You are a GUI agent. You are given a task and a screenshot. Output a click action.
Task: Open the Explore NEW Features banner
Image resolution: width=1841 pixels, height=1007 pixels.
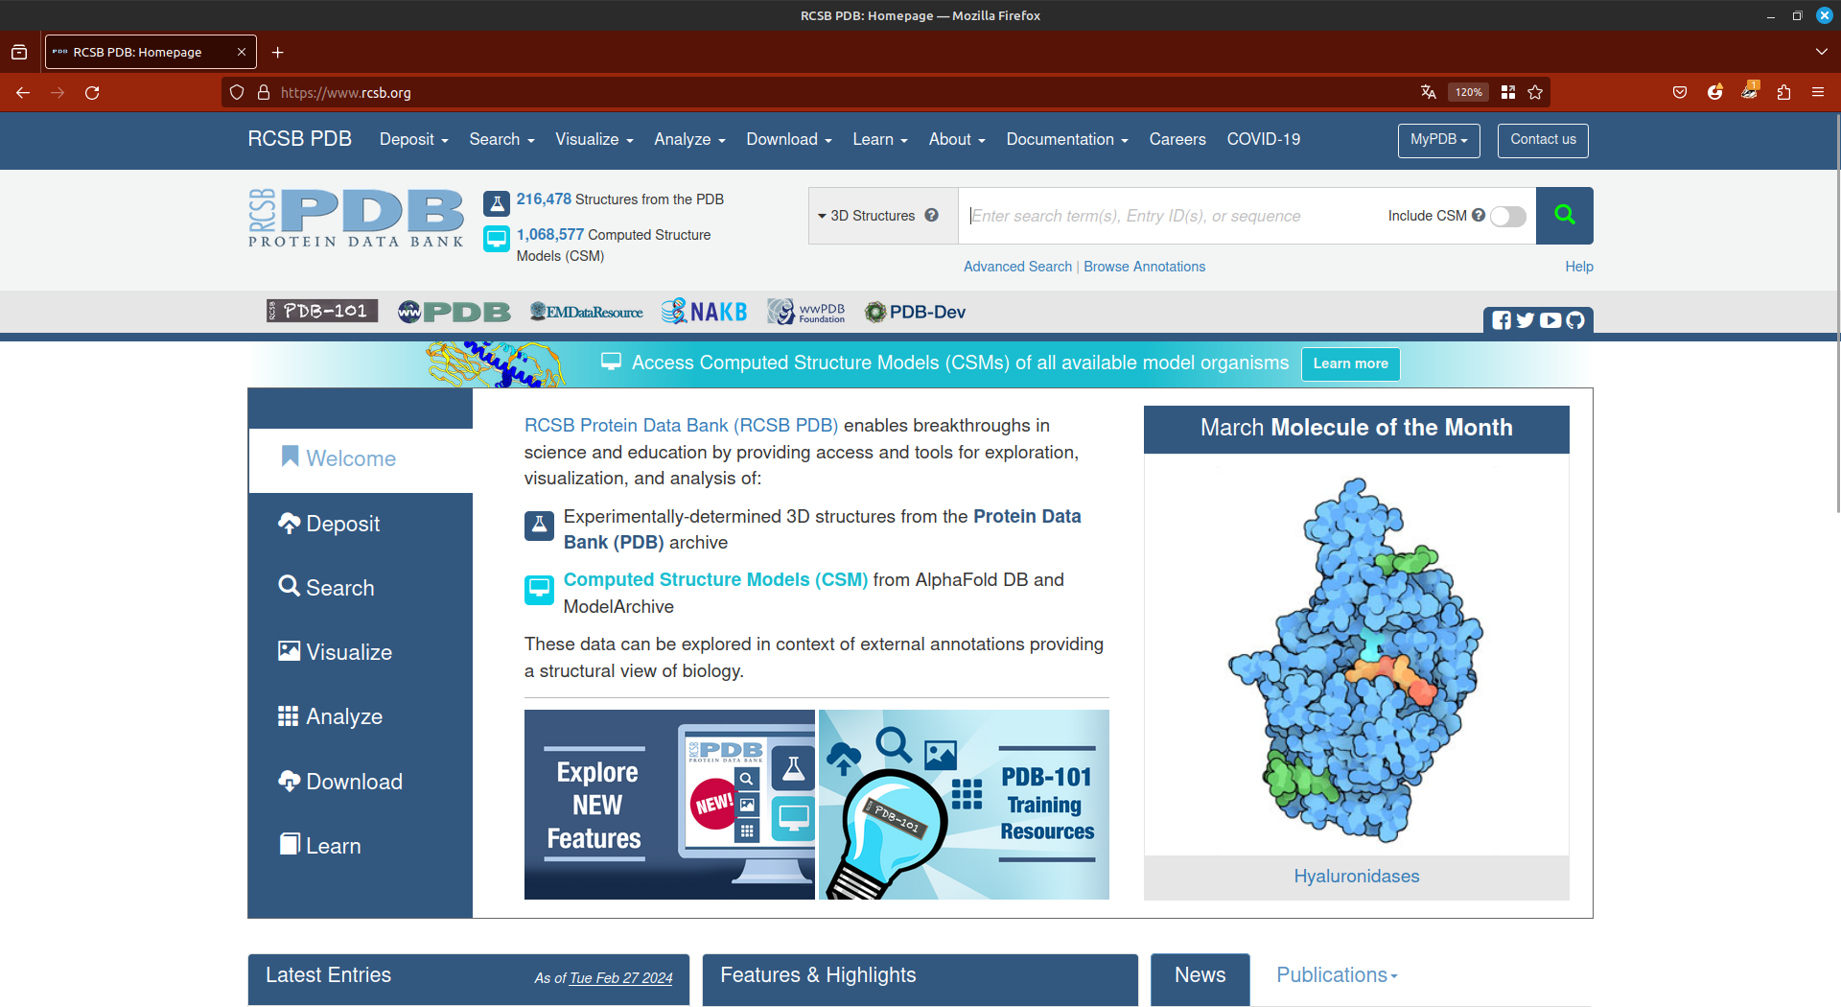pos(669,805)
